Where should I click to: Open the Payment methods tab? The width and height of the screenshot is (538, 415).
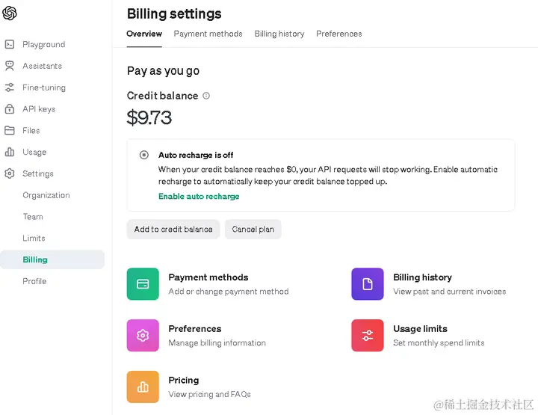208,34
